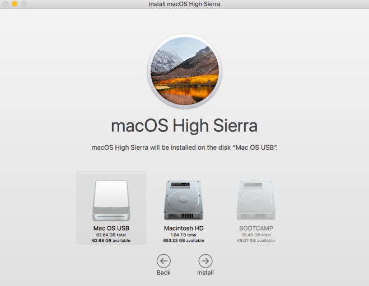
Task: Click "62.68 GB available" text
Action: 111,240
